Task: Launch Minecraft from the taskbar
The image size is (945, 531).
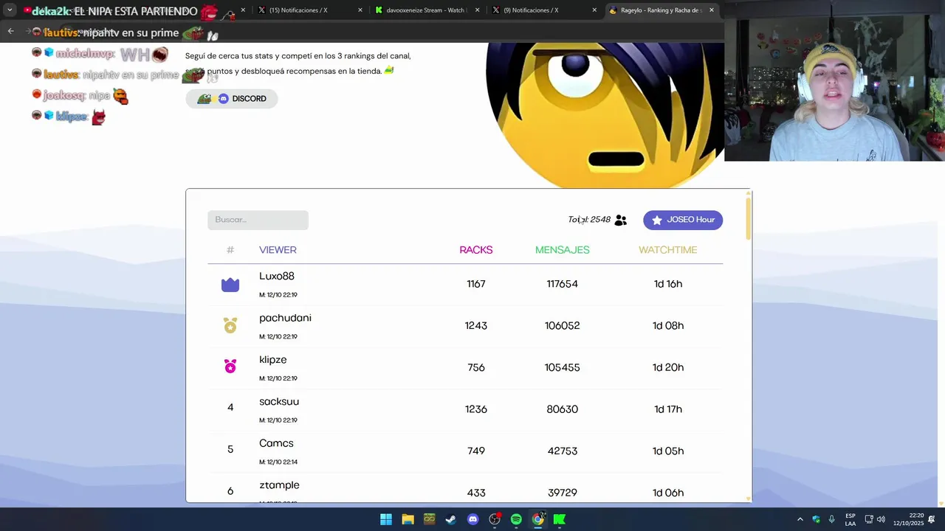Action: 429,519
